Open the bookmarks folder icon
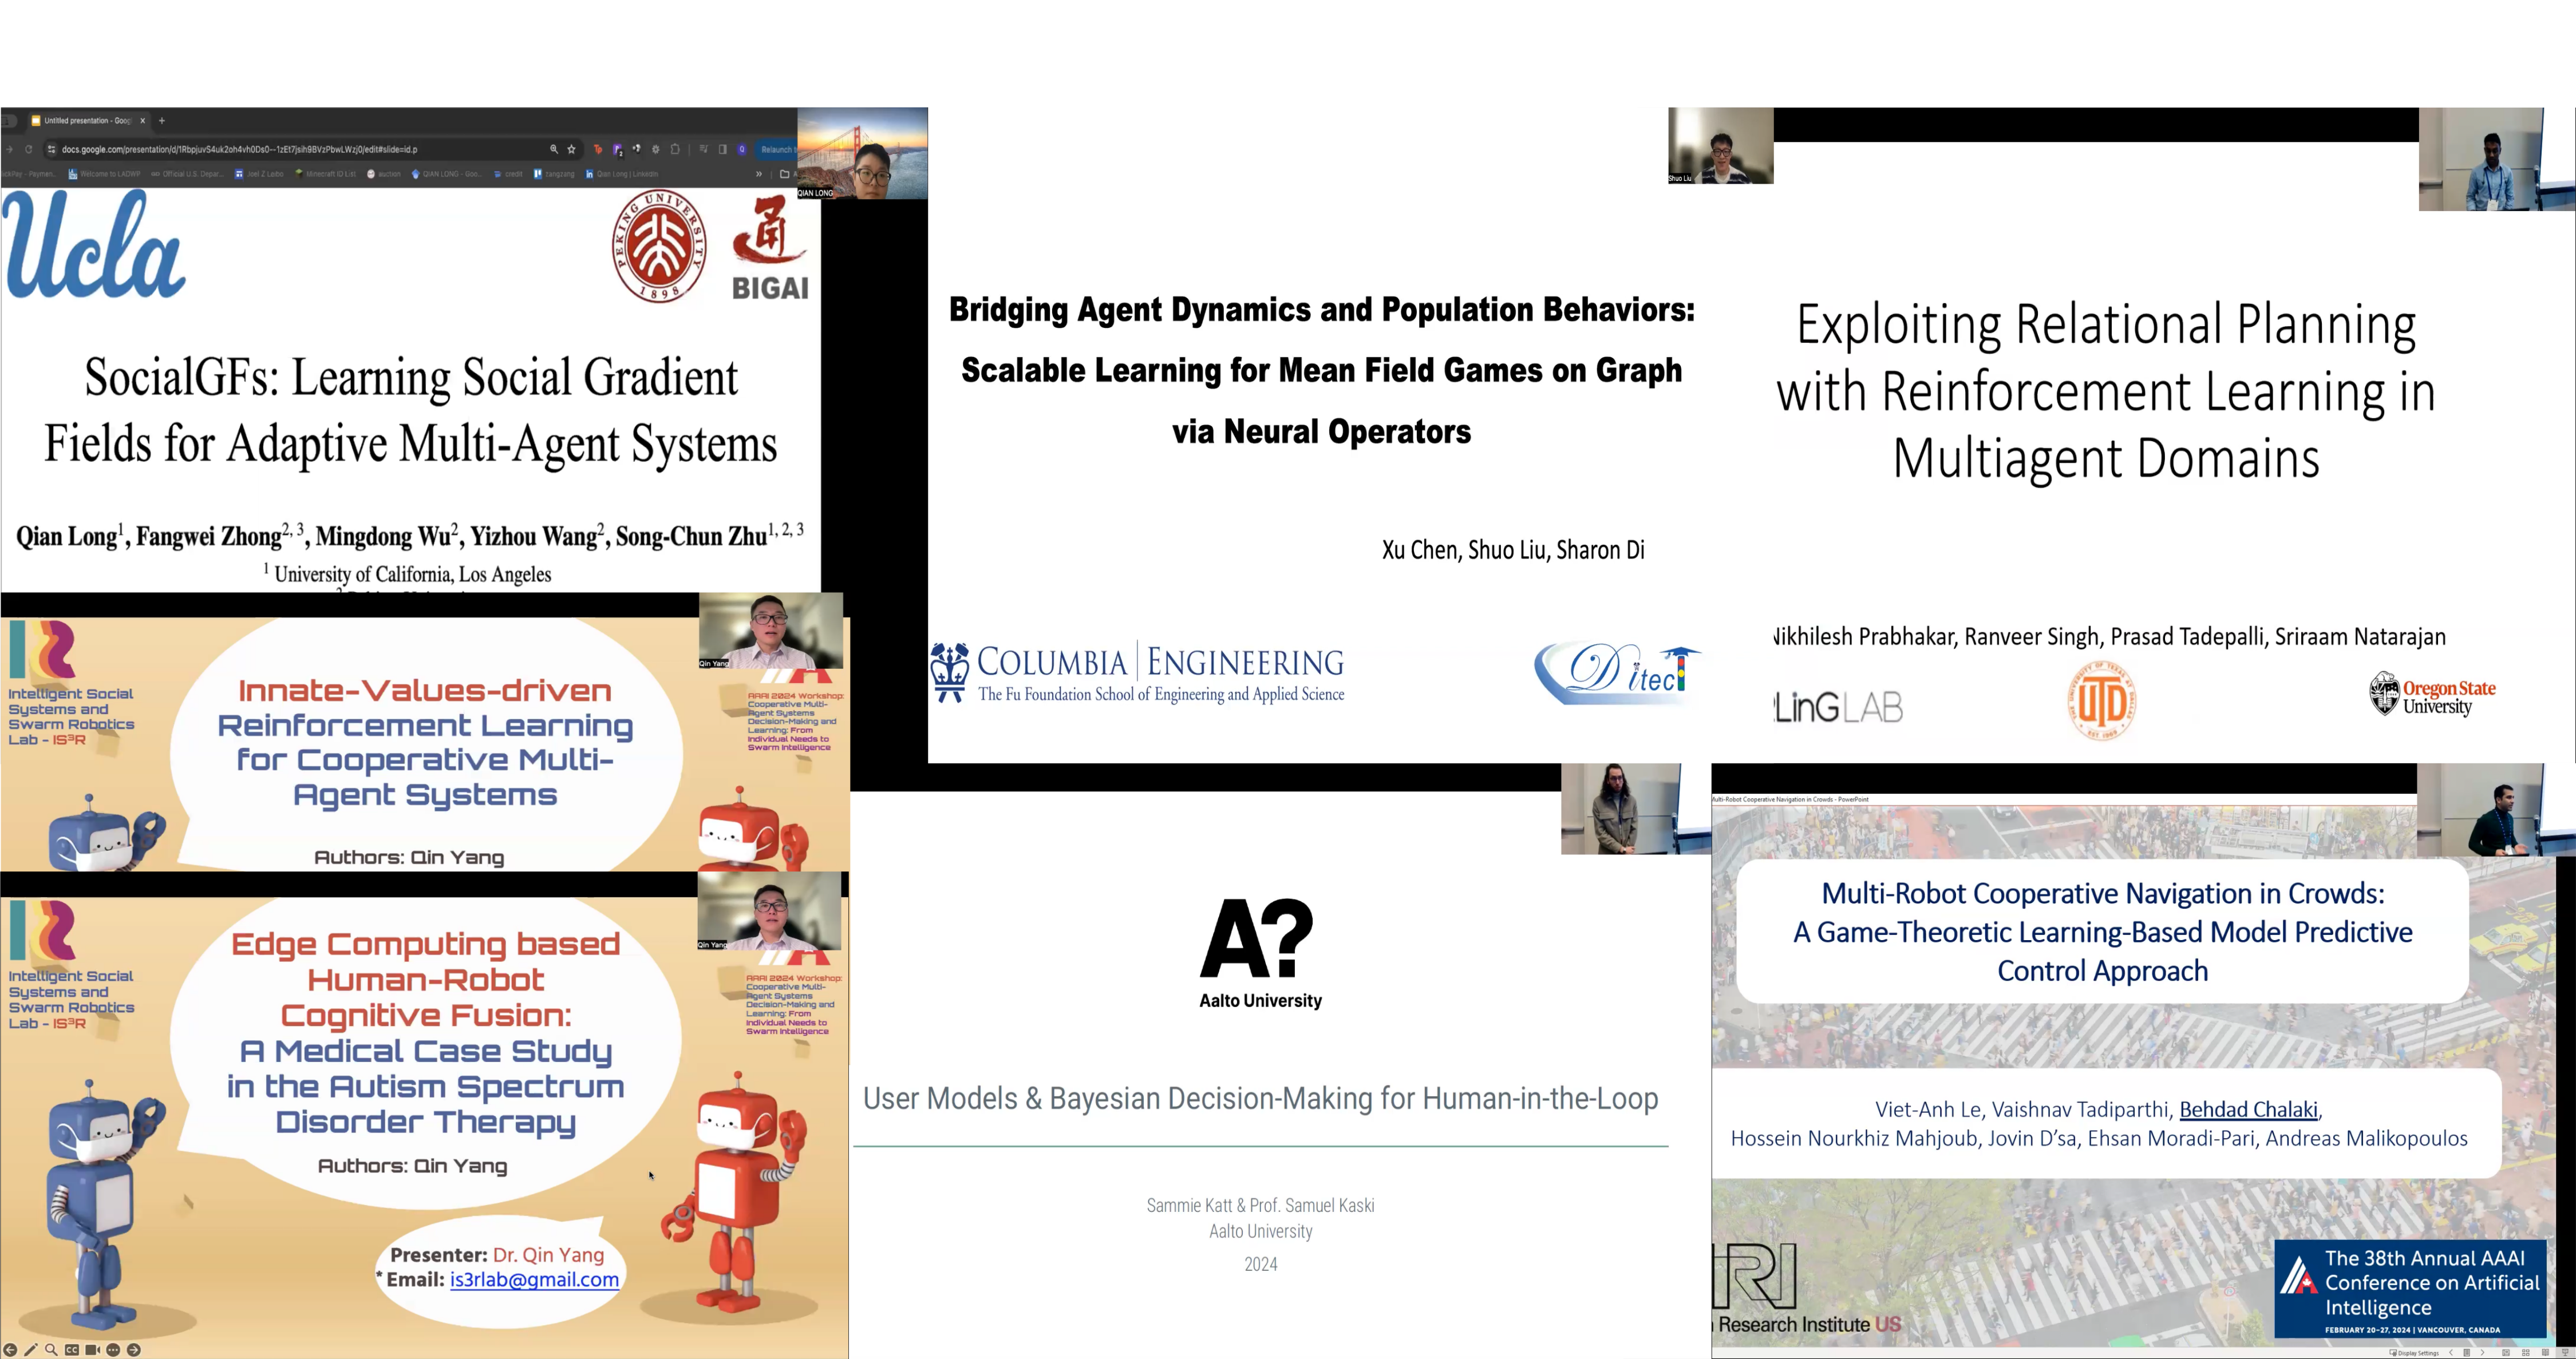 [785, 174]
